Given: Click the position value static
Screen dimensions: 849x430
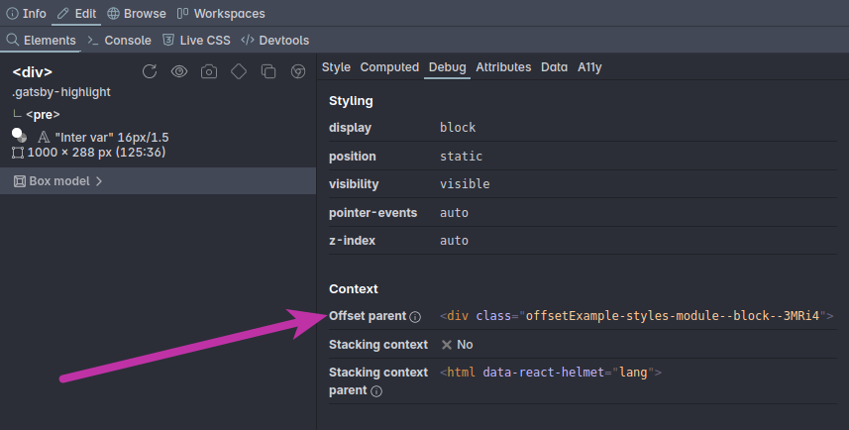Looking at the screenshot, I should click(x=461, y=156).
